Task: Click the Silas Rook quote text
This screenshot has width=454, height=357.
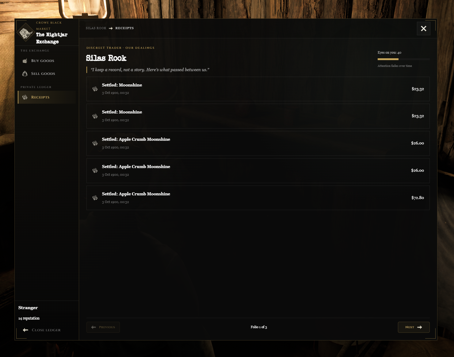Action: (x=150, y=70)
